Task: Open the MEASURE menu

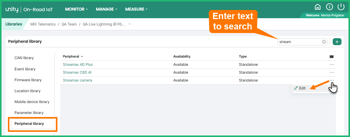Action: (136, 9)
